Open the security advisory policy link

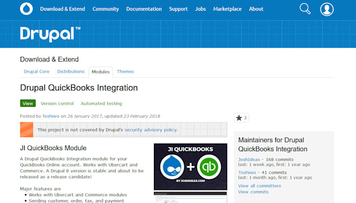(151, 130)
